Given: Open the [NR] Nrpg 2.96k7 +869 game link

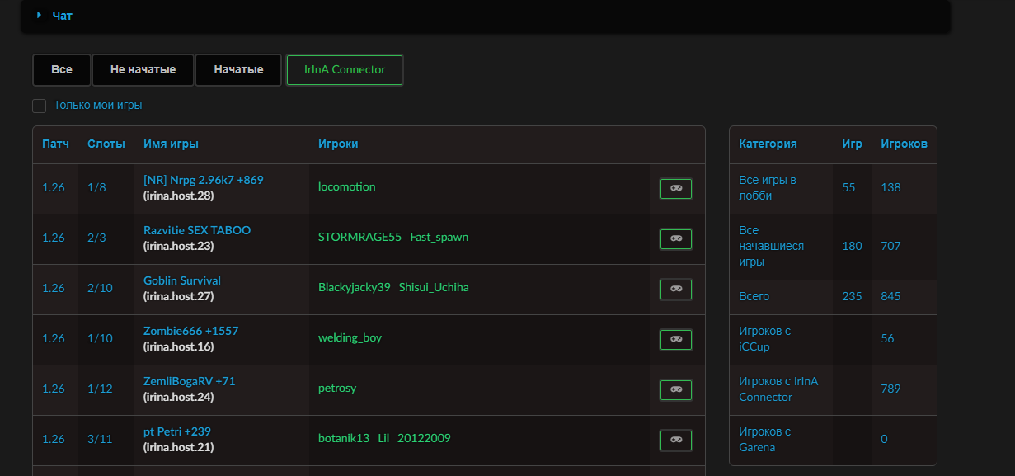Looking at the screenshot, I should (204, 180).
